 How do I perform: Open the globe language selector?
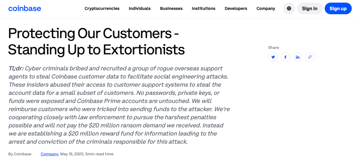(x=289, y=8)
